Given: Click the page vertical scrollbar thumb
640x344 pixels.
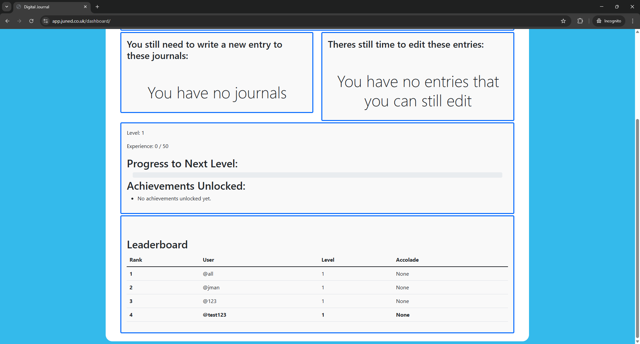Looking at the screenshot, I should pyautogui.click(x=637, y=228).
